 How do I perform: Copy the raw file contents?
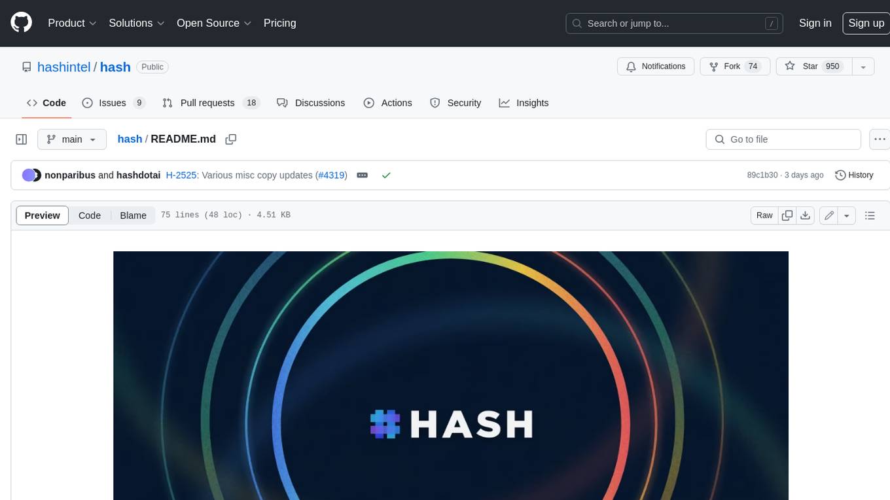[787, 215]
